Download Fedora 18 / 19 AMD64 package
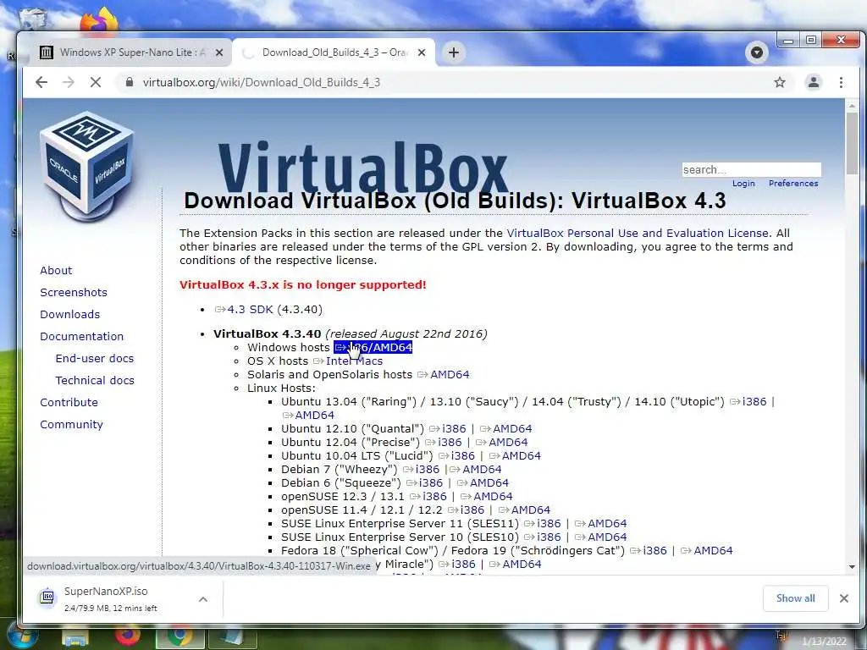Viewport: 867px width, 650px height. pos(706,550)
